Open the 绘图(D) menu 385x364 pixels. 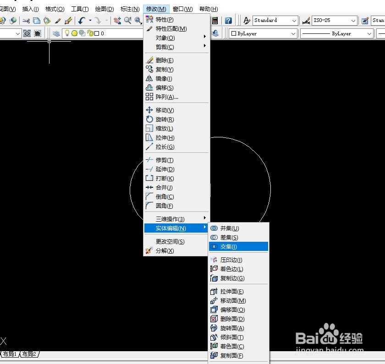click(x=104, y=9)
